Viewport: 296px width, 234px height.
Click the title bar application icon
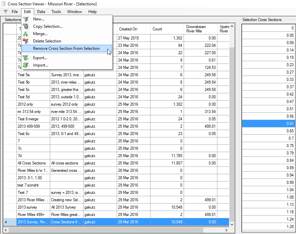4,4
